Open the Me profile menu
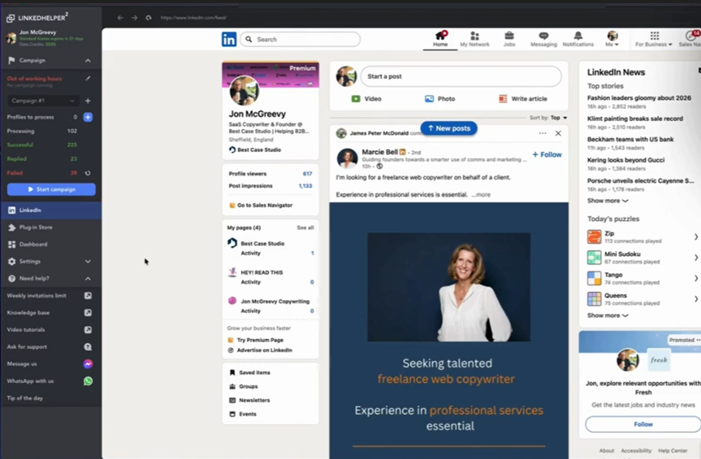701x459 pixels. click(x=613, y=40)
